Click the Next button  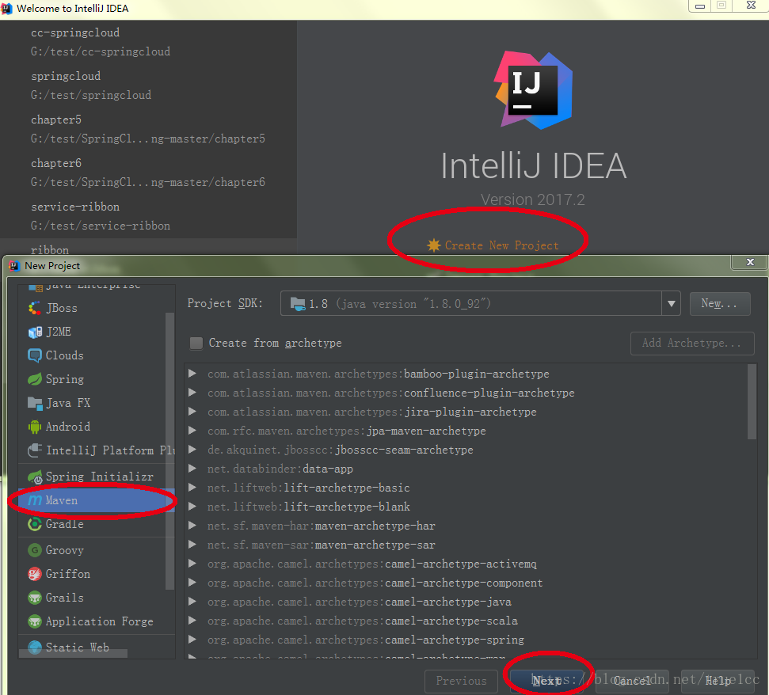coord(546,681)
